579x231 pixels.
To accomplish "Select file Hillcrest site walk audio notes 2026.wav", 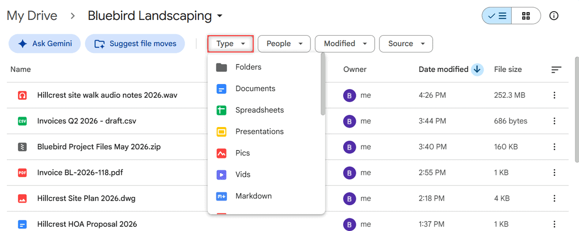I will point(107,96).
